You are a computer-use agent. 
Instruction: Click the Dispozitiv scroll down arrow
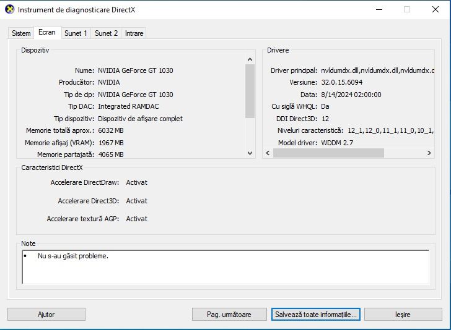coord(250,153)
